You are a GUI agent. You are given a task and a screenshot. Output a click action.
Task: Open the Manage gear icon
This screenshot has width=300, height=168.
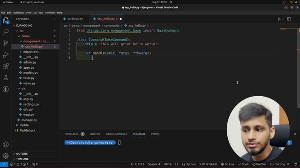click(x=6, y=156)
